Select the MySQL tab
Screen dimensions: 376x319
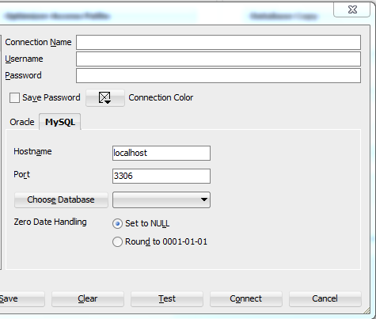point(60,122)
